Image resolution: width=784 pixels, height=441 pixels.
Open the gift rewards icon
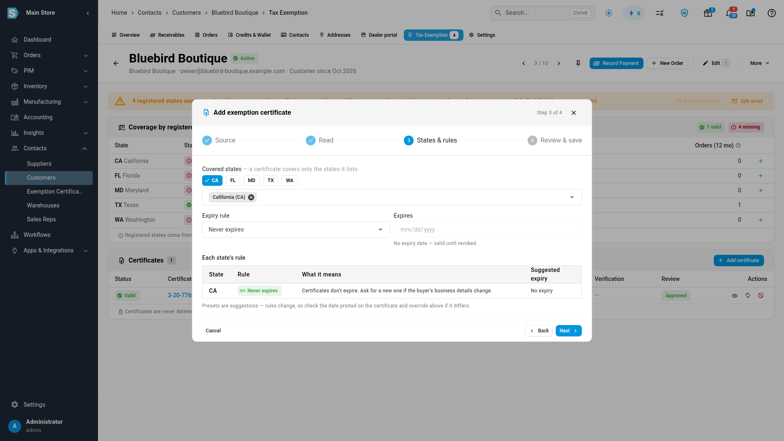708,13
